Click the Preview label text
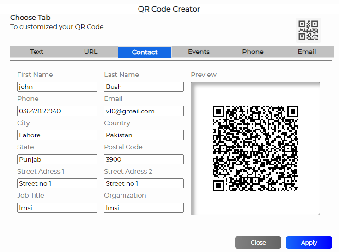 204,75
